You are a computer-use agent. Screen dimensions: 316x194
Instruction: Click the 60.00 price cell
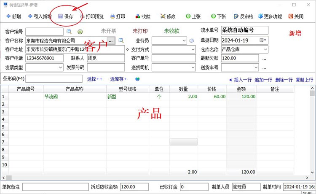pos(212,97)
